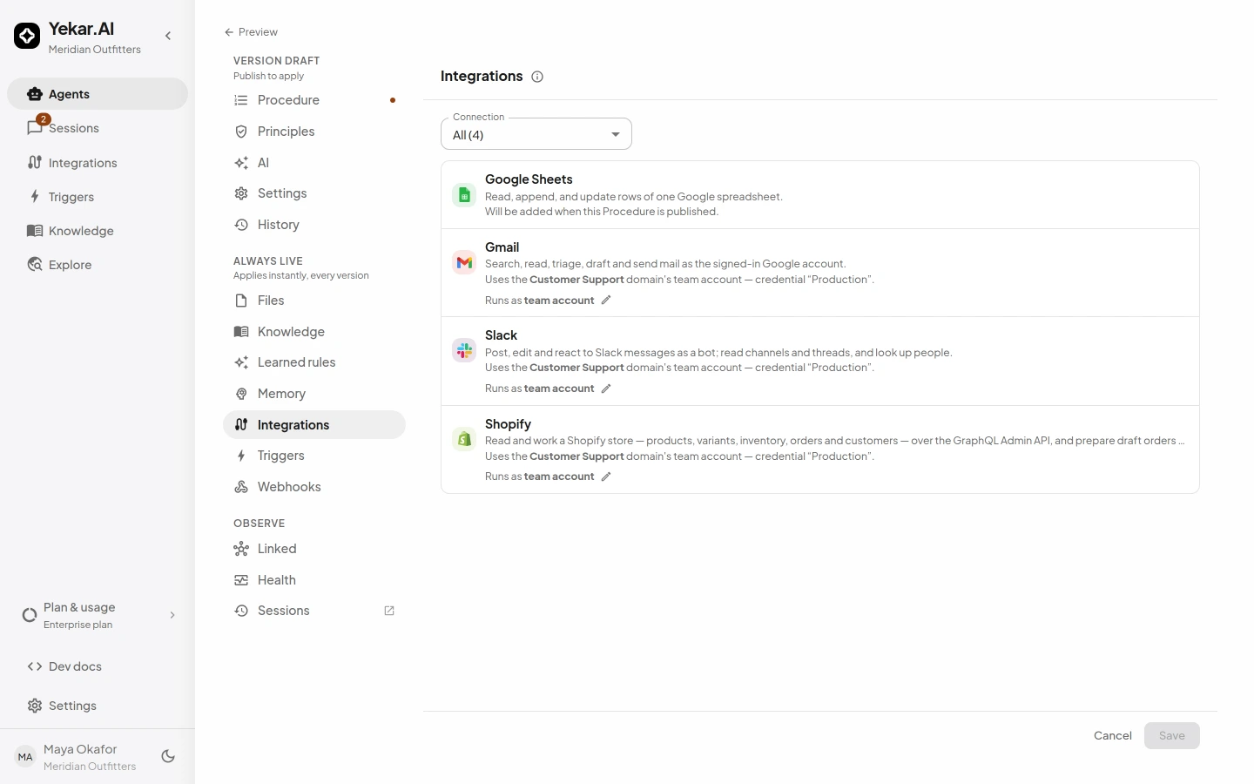Expand the Plan & usage chevron
The width and height of the screenshot is (1254, 784).
[x=172, y=615]
